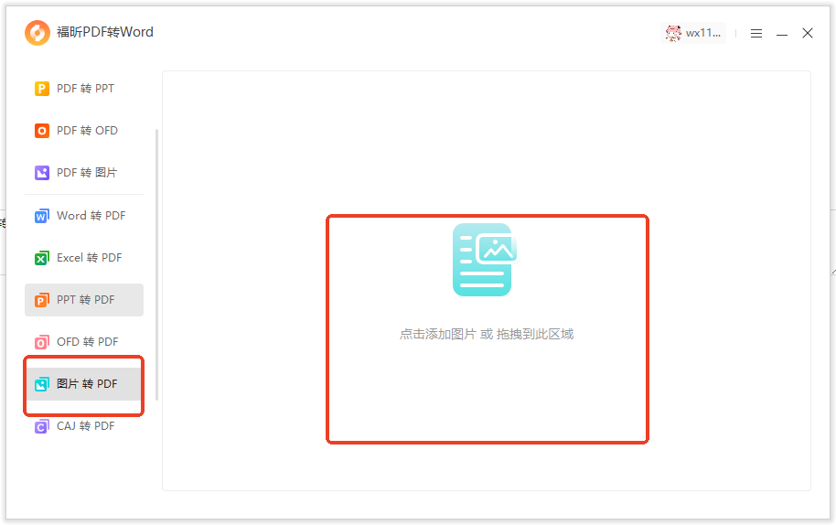Click the PPT to PDF icon
The width and height of the screenshot is (836, 525).
click(41, 301)
